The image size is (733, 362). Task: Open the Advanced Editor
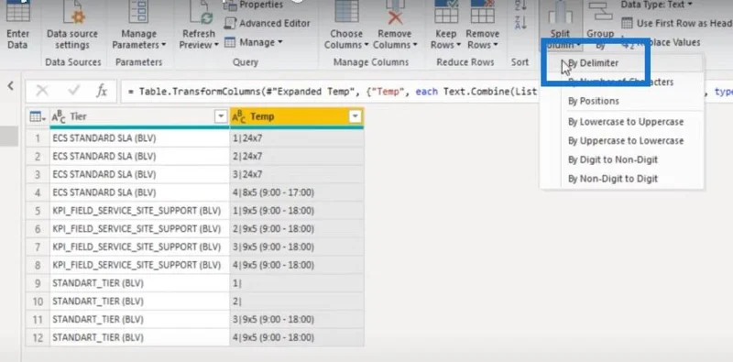pyautogui.click(x=268, y=24)
